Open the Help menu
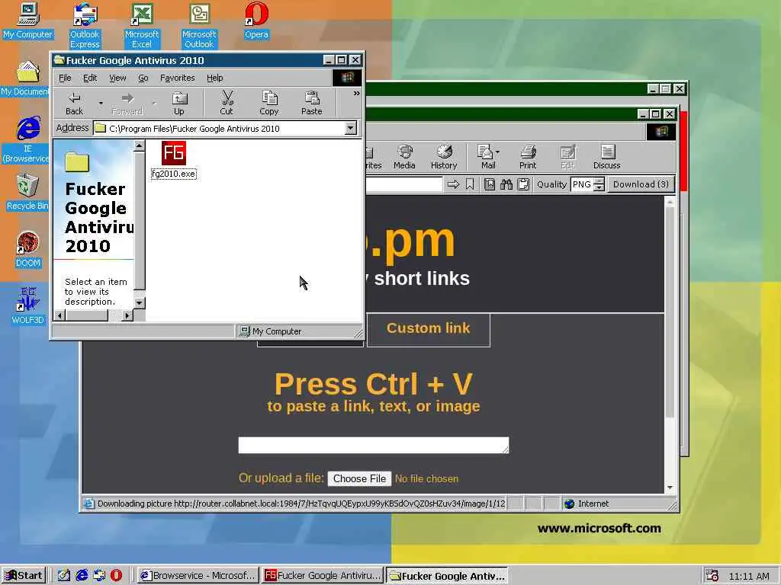Screen dimensions: 781x585 [214, 78]
